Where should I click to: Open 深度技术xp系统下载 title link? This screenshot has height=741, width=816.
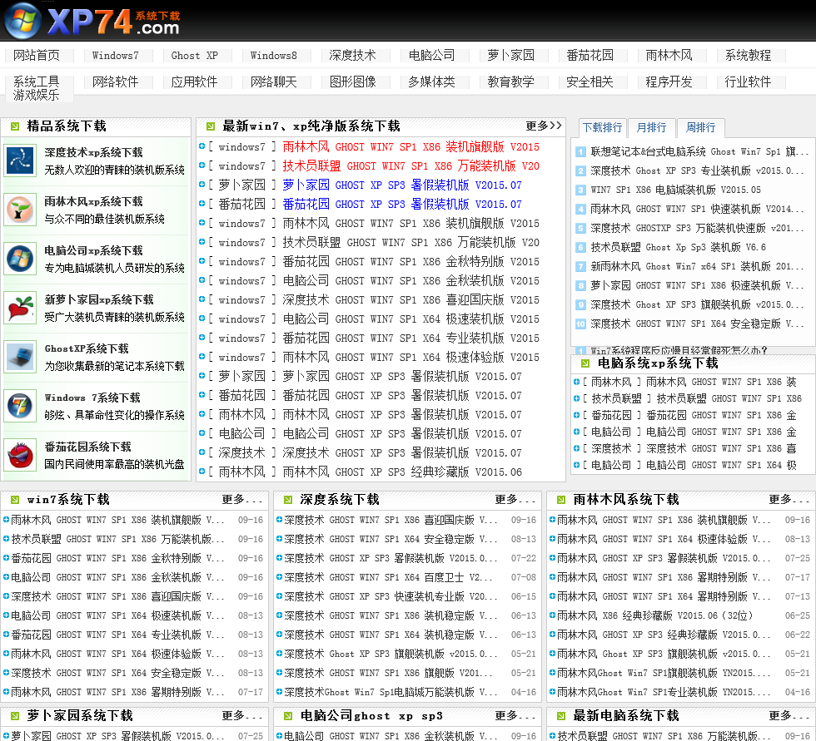pos(93,153)
